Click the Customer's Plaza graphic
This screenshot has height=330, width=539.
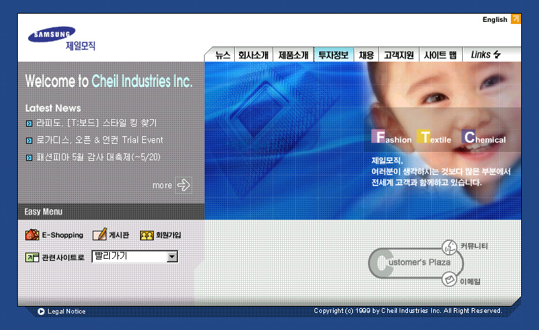[x=416, y=263]
